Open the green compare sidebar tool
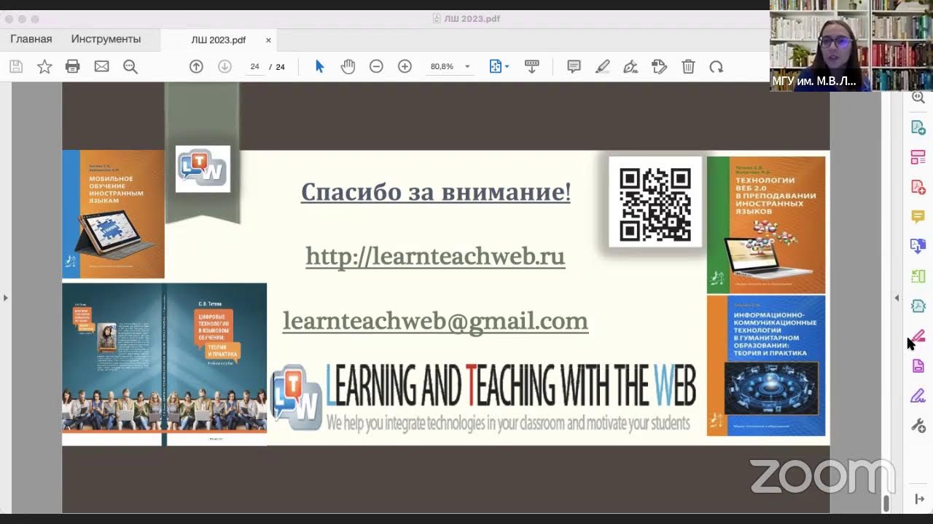 (918, 276)
